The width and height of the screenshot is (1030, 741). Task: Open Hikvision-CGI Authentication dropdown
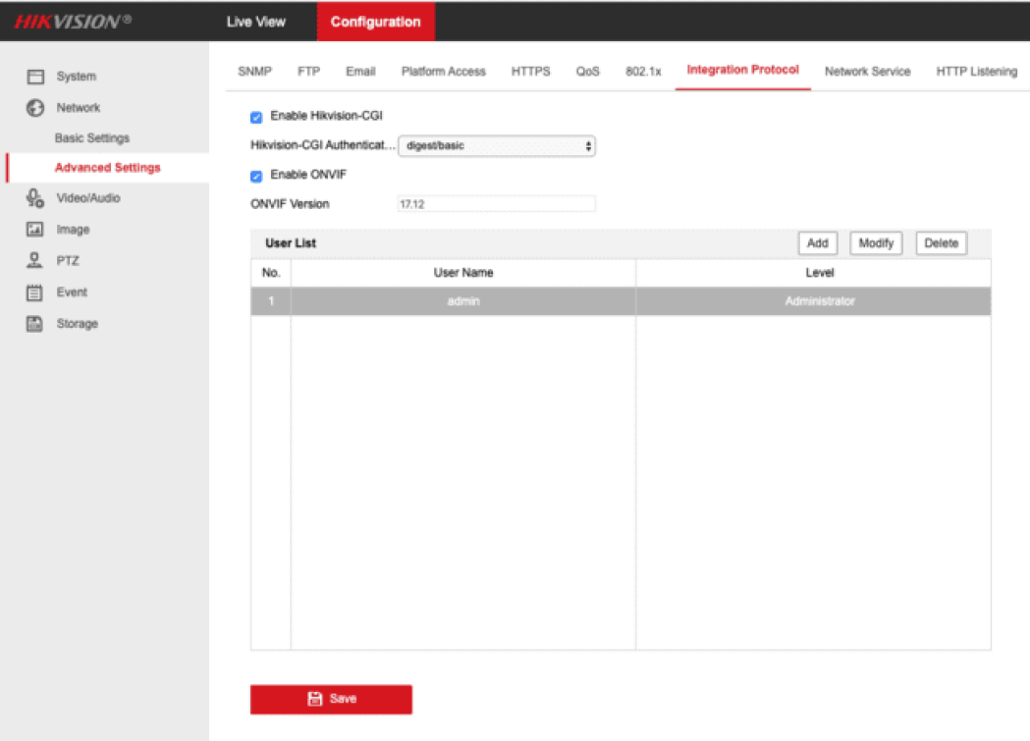click(496, 146)
